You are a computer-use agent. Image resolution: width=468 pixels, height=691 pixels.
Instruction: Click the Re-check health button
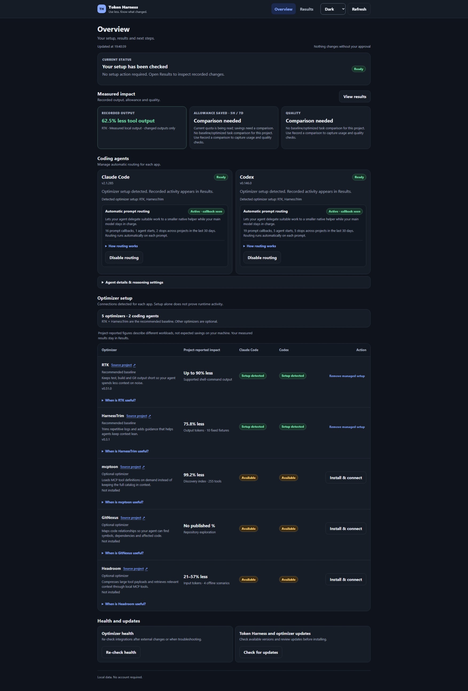click(x=121, y=652)
